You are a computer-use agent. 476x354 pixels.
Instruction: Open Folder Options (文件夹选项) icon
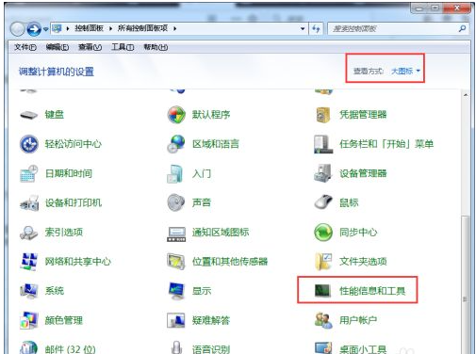(323, 262)
